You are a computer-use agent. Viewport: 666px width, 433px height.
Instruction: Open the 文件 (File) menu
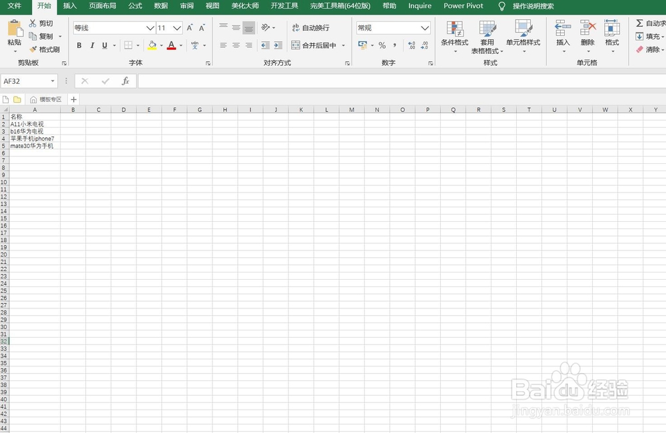click(x=15, y=6)
